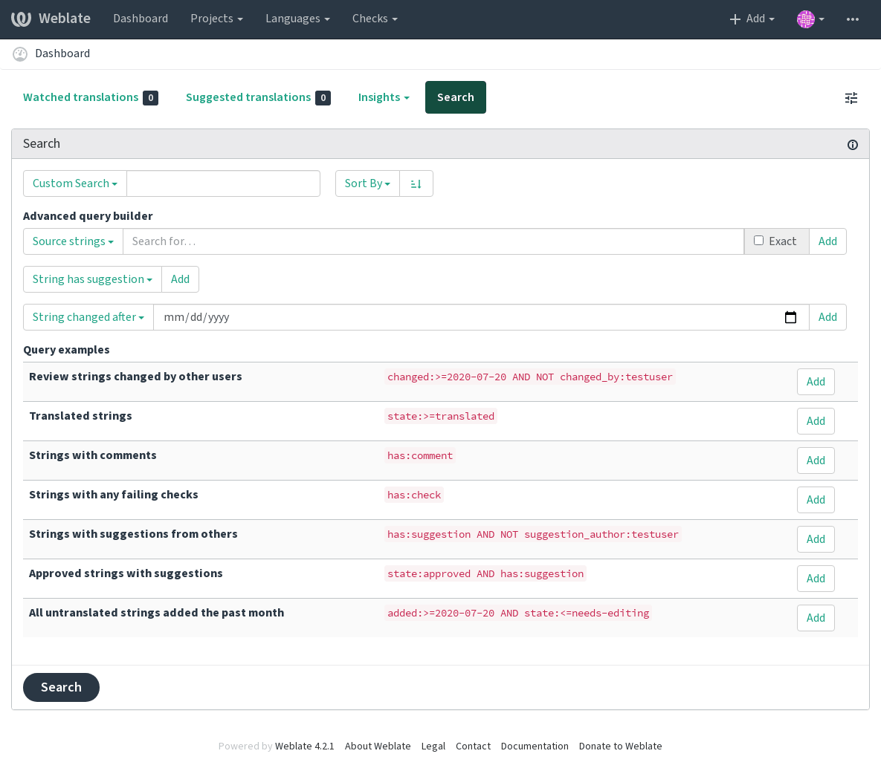Add the 'Review strings changed by other users' example
This screenshot has height=771, width=881.
[x=816, y=382]
